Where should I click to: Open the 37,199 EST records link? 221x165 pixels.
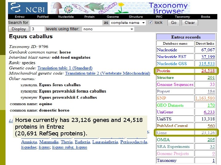click(x=208, y=57)
